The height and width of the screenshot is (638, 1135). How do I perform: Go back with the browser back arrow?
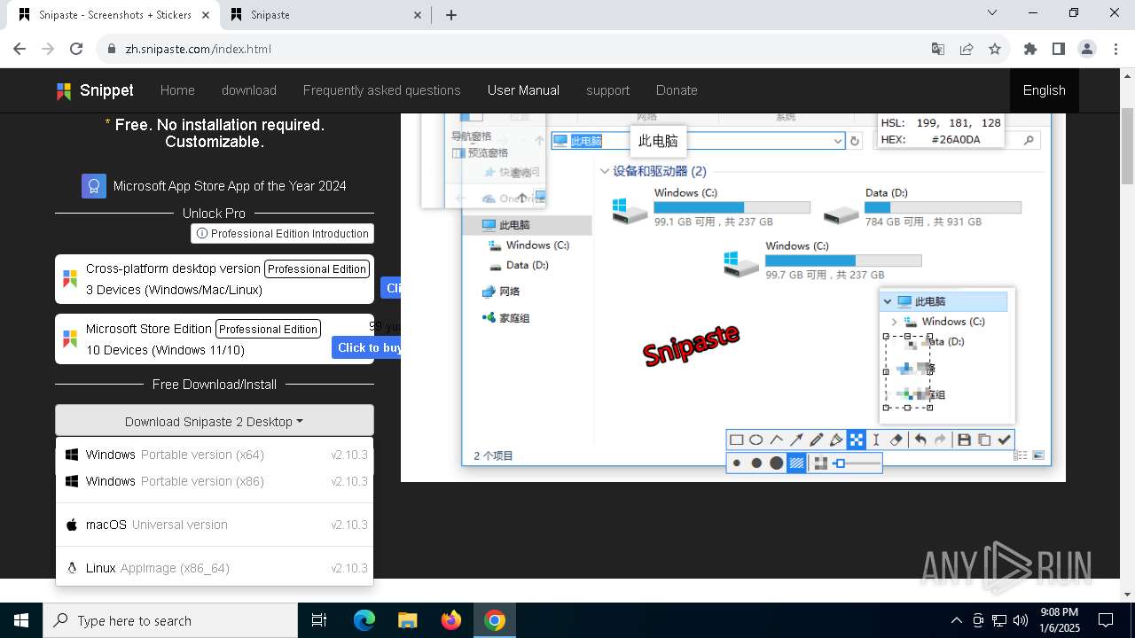(20, 49)
